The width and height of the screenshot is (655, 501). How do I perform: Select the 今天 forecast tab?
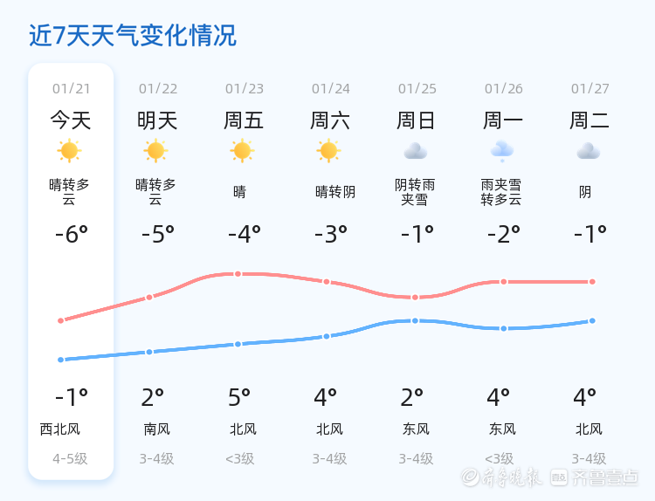(x=71, y=120)
